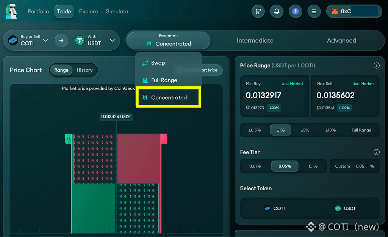Click the COTI token icon in pair selector
388x237 pixels.
pos(13,40)
